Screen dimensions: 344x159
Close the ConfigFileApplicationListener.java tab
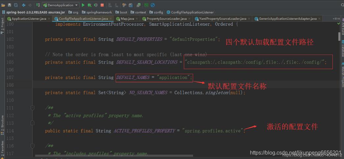coord(111,19)
